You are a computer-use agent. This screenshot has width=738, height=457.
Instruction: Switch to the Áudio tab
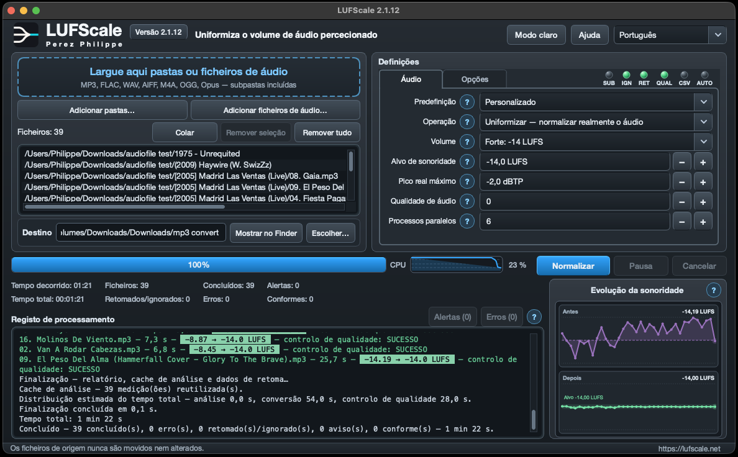point(411,79)
